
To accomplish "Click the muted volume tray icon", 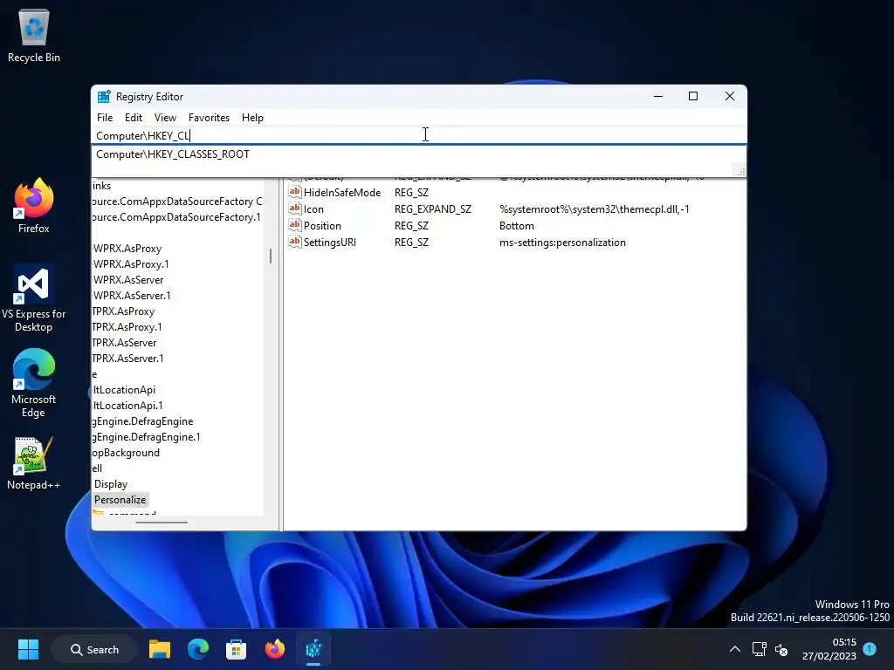I will point(781,649).
